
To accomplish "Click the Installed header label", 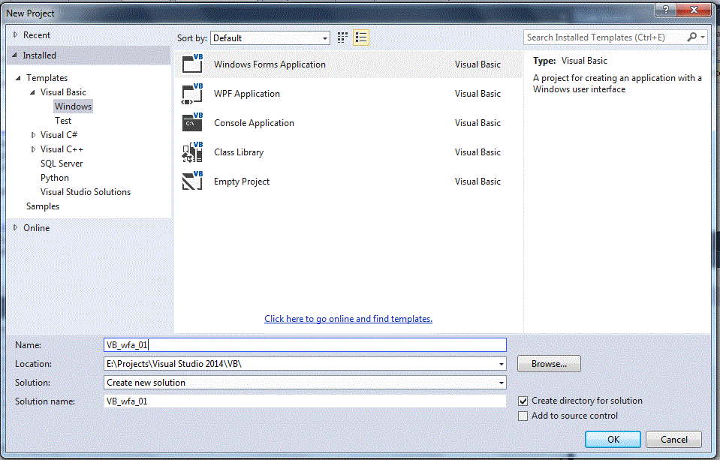I will (40, 56).
